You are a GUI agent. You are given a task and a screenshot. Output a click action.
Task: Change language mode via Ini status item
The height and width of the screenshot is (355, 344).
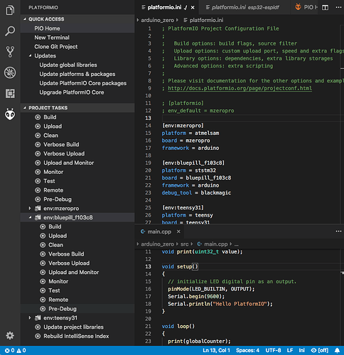301,350
